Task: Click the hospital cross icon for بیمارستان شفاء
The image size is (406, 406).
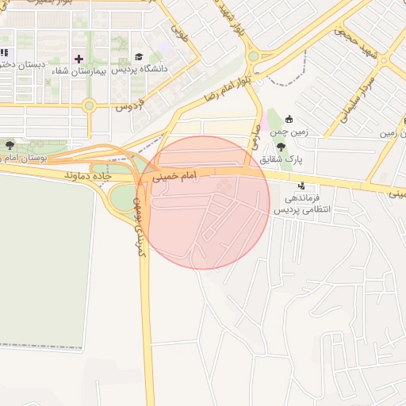Action: pos(79,59)
